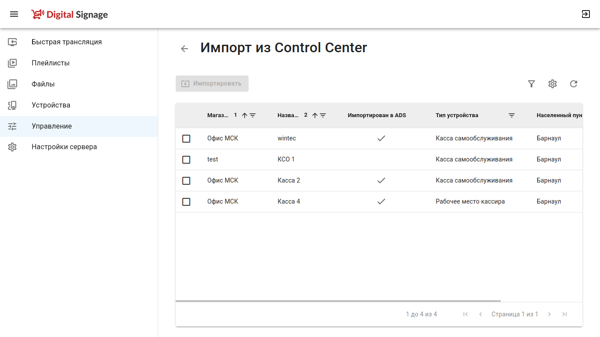Viewport: 600px width, 337px height.
Task: Select checkbox for wintec row
Action: pos(186,139)
